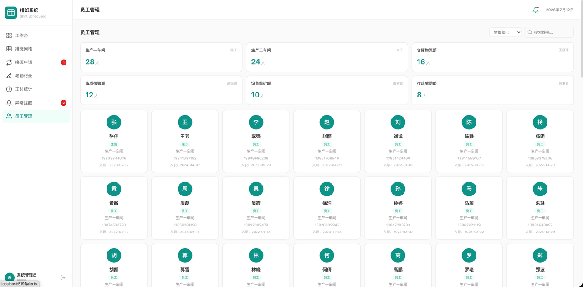Click 徐浩's avatar circle

[x=327, y=189]
